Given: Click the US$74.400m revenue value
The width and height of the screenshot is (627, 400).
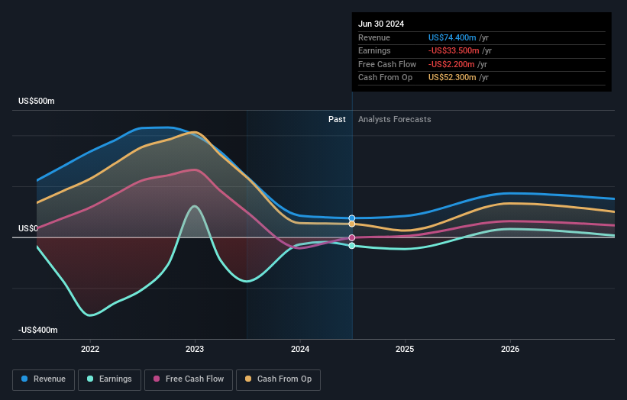Looking at the screenshot, I should [x=452, y=37].
